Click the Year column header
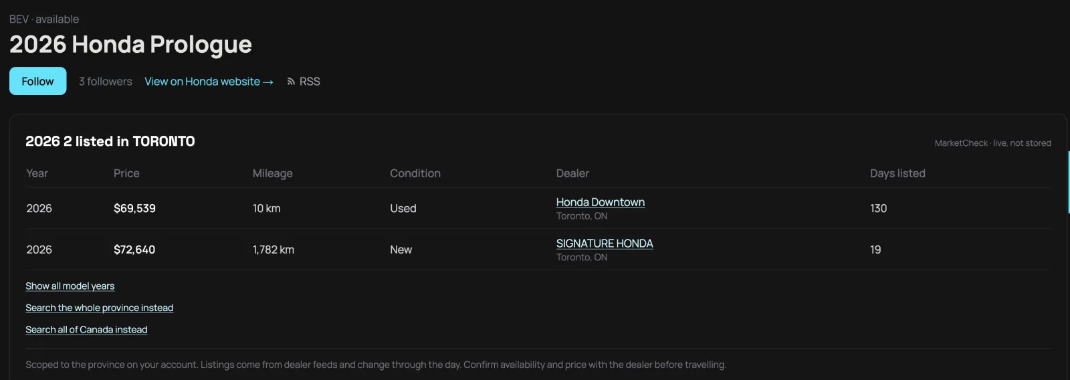Viewport: 1070px width, 380px height. click(x=37, y=173)
